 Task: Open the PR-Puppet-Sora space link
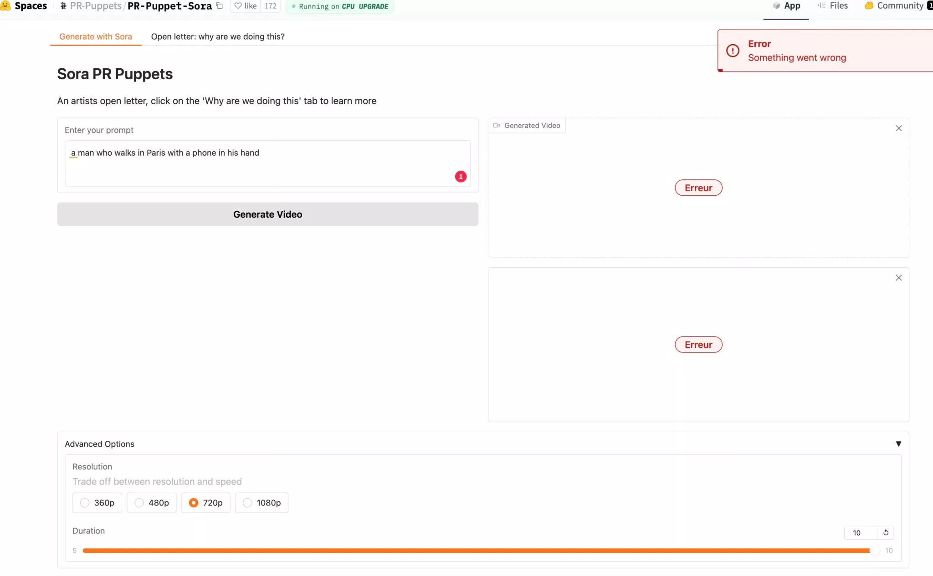(x=169, y=6)
